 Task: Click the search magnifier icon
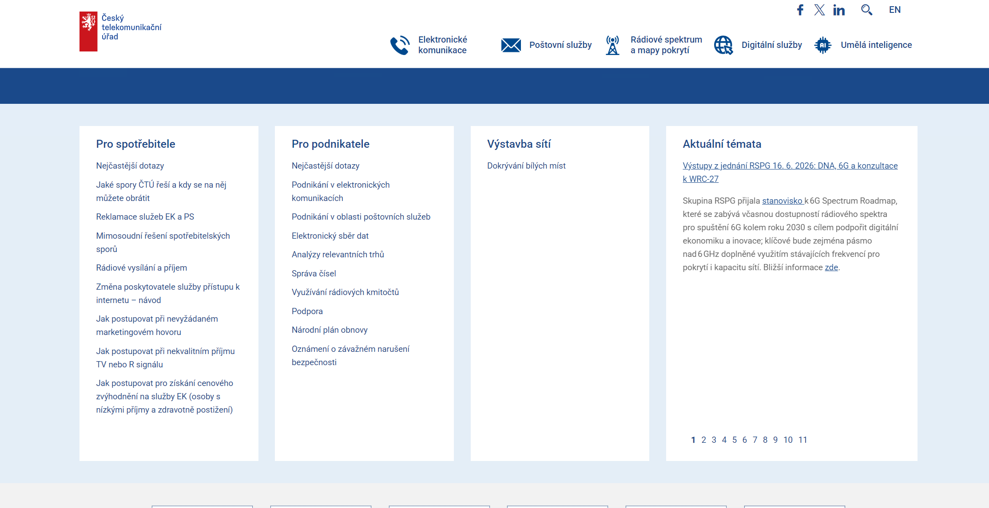(x=866, y=10)
